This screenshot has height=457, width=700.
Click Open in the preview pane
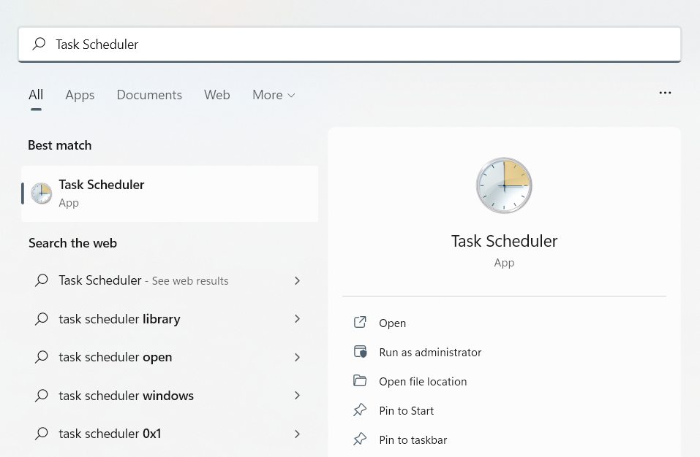392,323
